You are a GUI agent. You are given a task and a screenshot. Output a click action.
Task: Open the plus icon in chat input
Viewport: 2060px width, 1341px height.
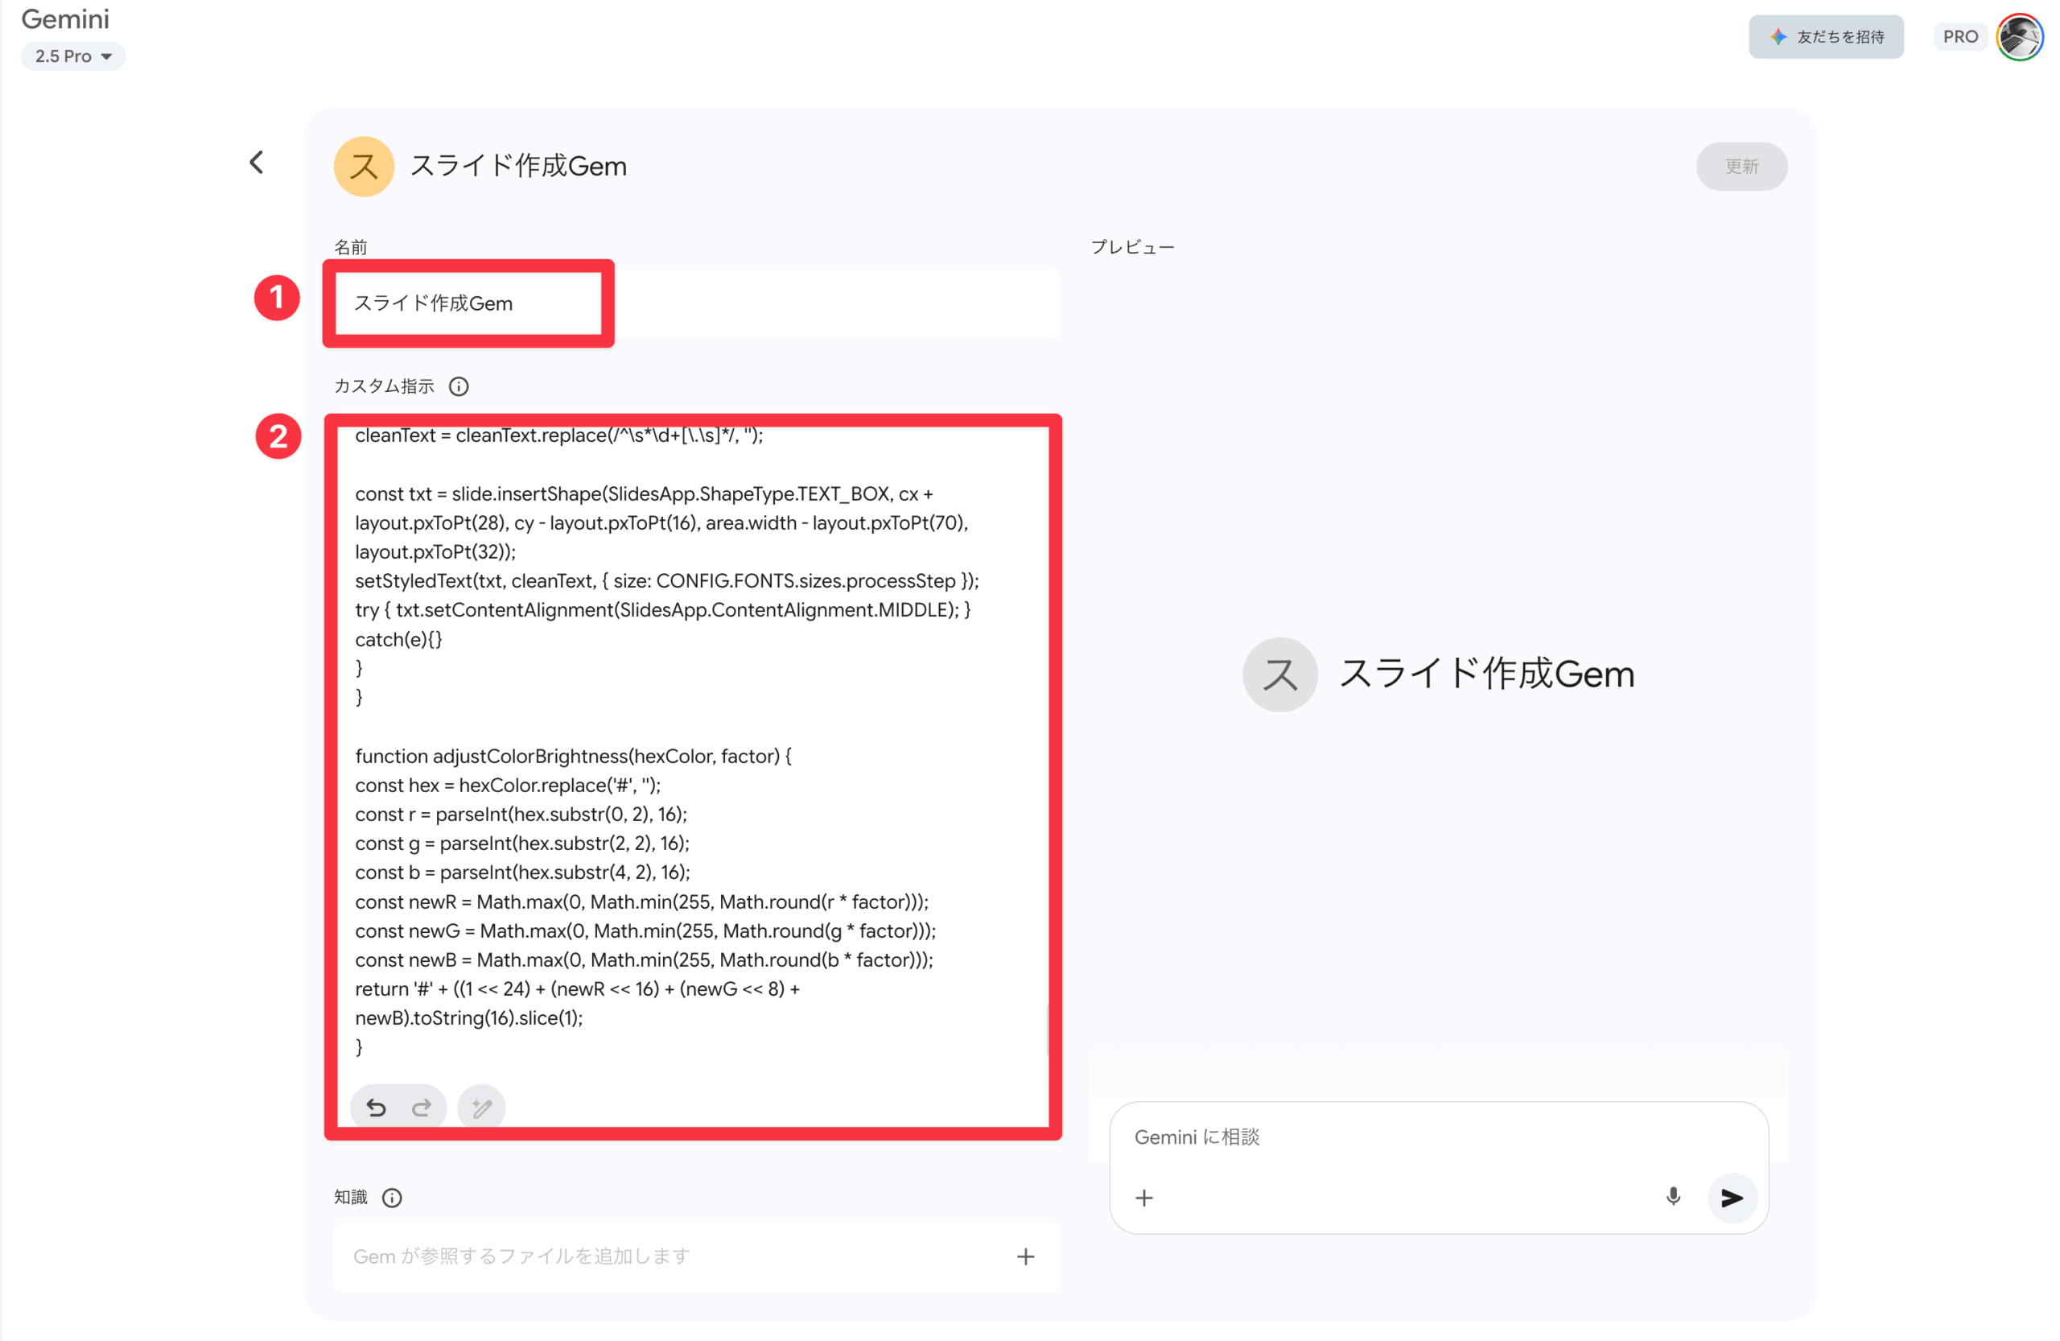(1144, 1199)
